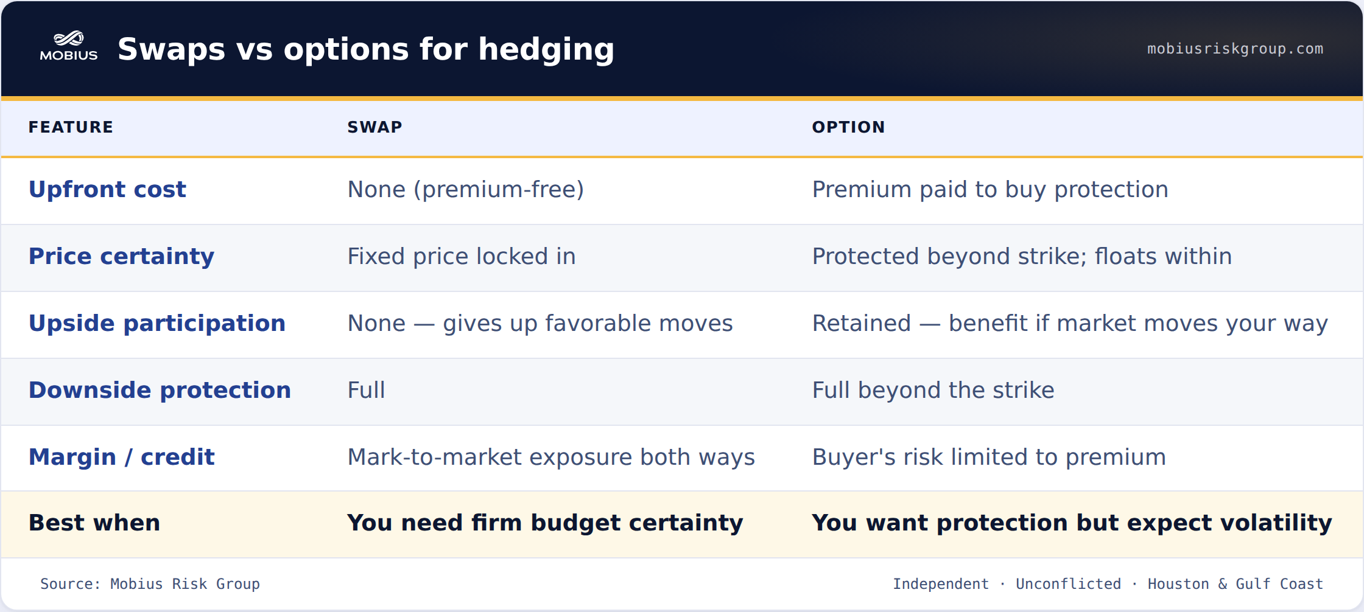
Task: Click 'Full beyond the strike' cell
Action: tap(933, 390)
